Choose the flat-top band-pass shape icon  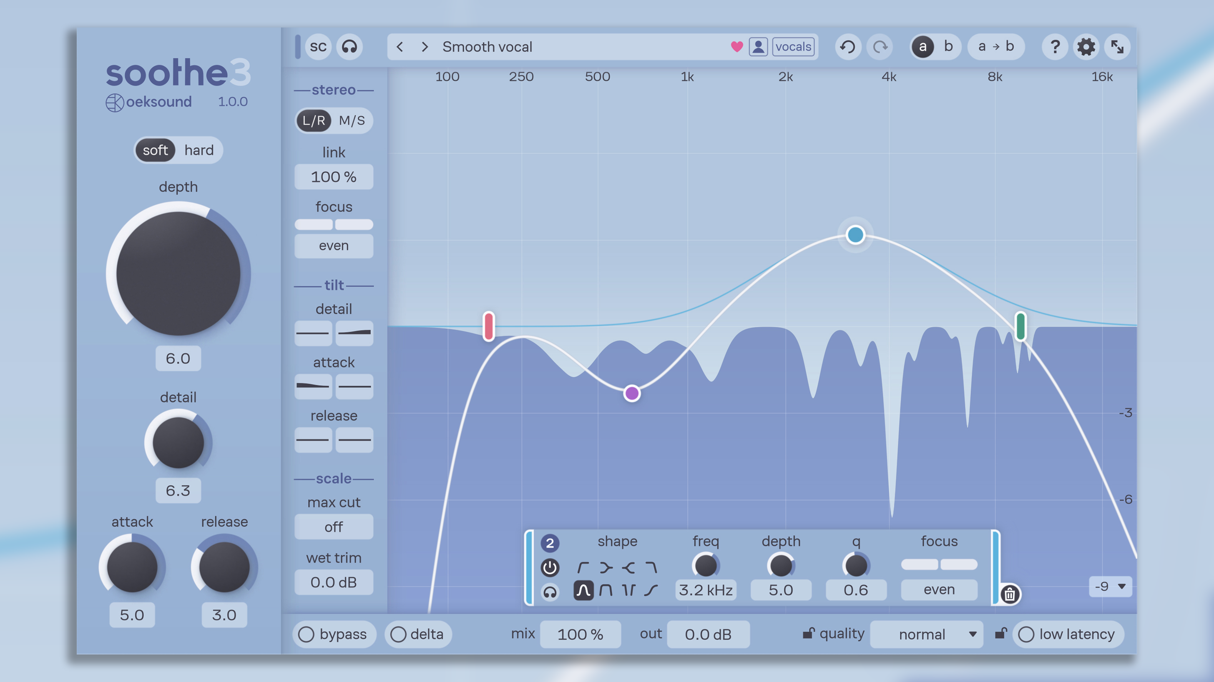(x=606, y=590)
